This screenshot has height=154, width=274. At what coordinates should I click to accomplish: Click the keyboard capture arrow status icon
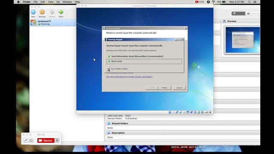pyautogui.click(x=202, y=112)
